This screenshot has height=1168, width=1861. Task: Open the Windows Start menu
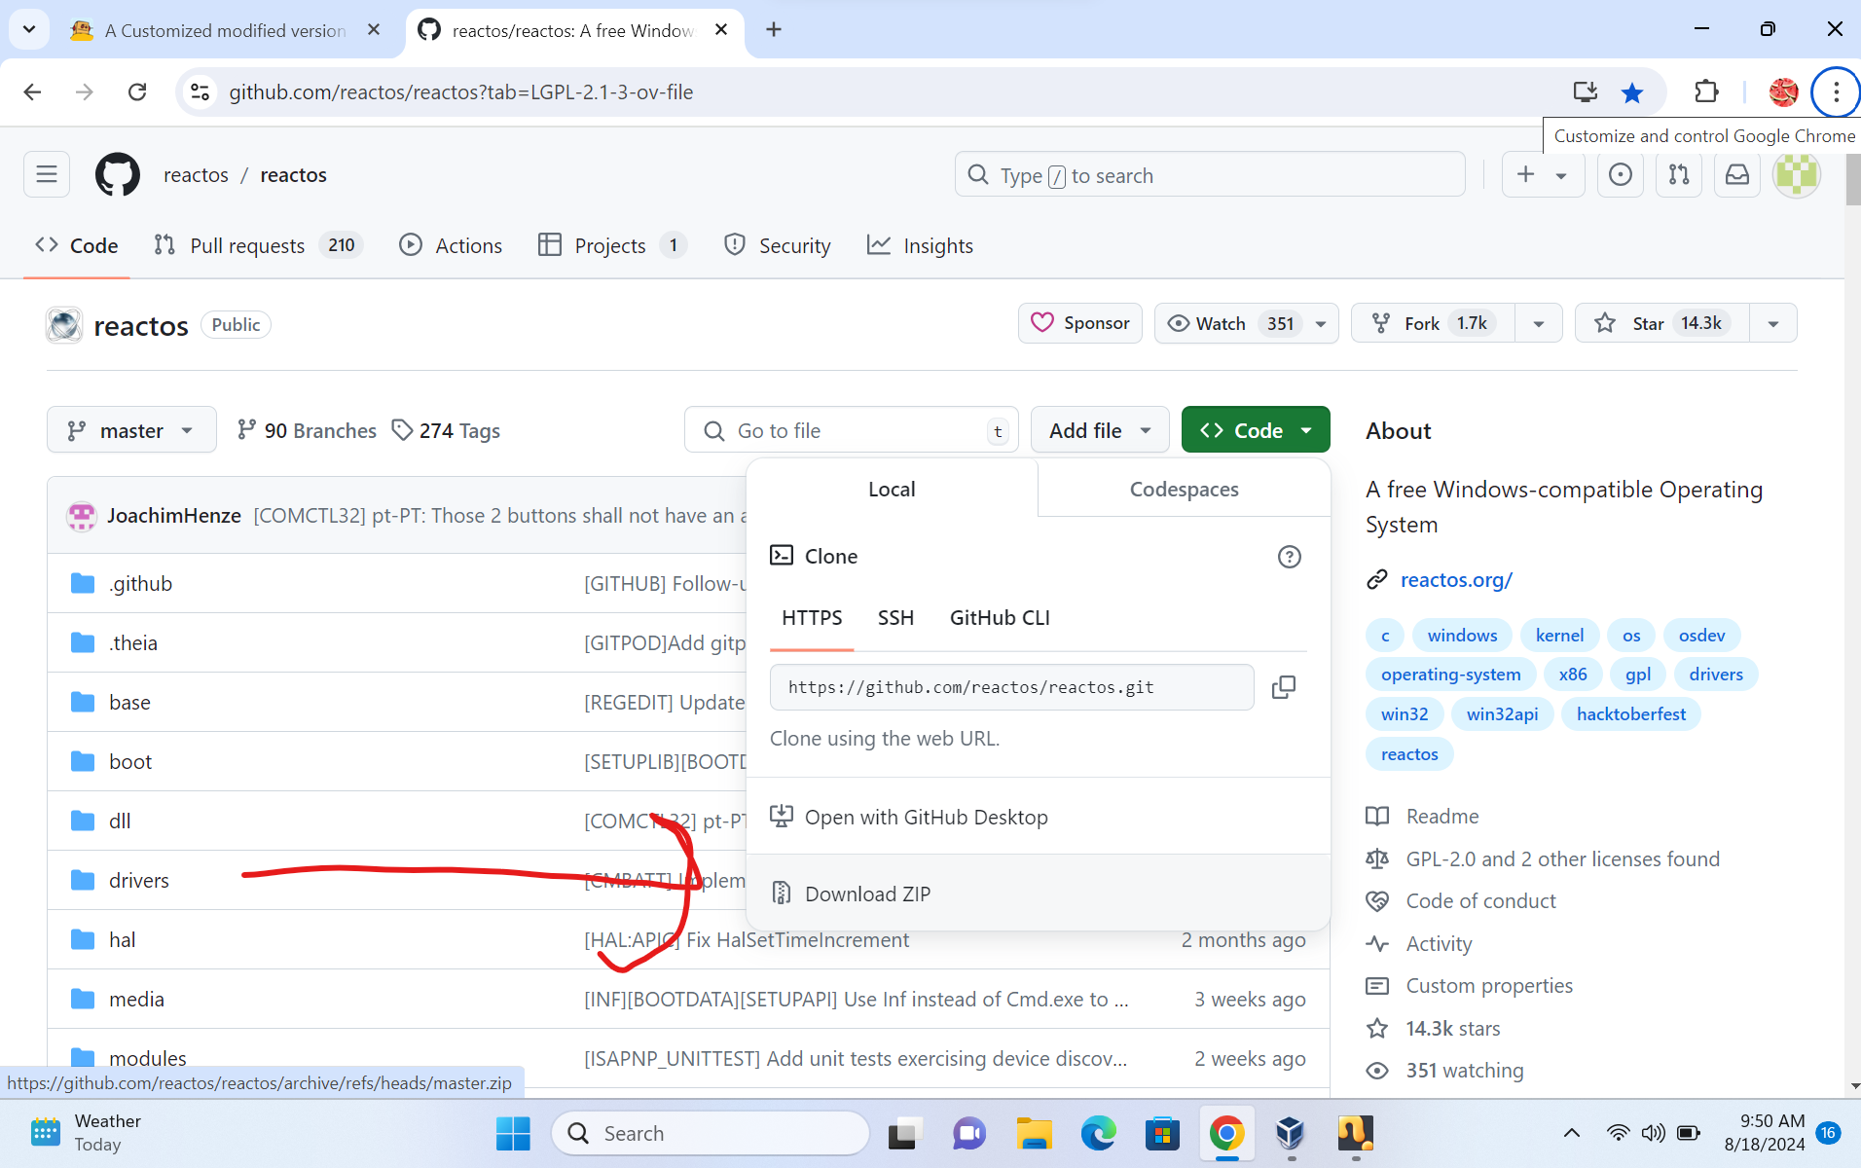click(x=513, y=1133)
